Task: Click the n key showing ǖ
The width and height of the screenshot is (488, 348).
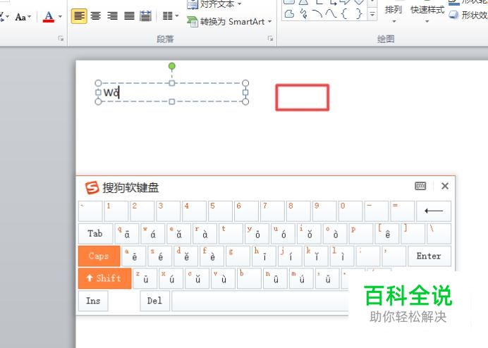Action: click(275, 278)
